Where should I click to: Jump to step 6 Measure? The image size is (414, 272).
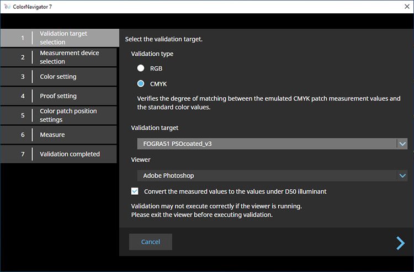coord(59,135)
